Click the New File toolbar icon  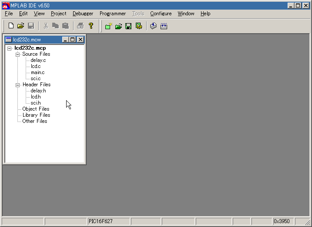tap(11, 26)
